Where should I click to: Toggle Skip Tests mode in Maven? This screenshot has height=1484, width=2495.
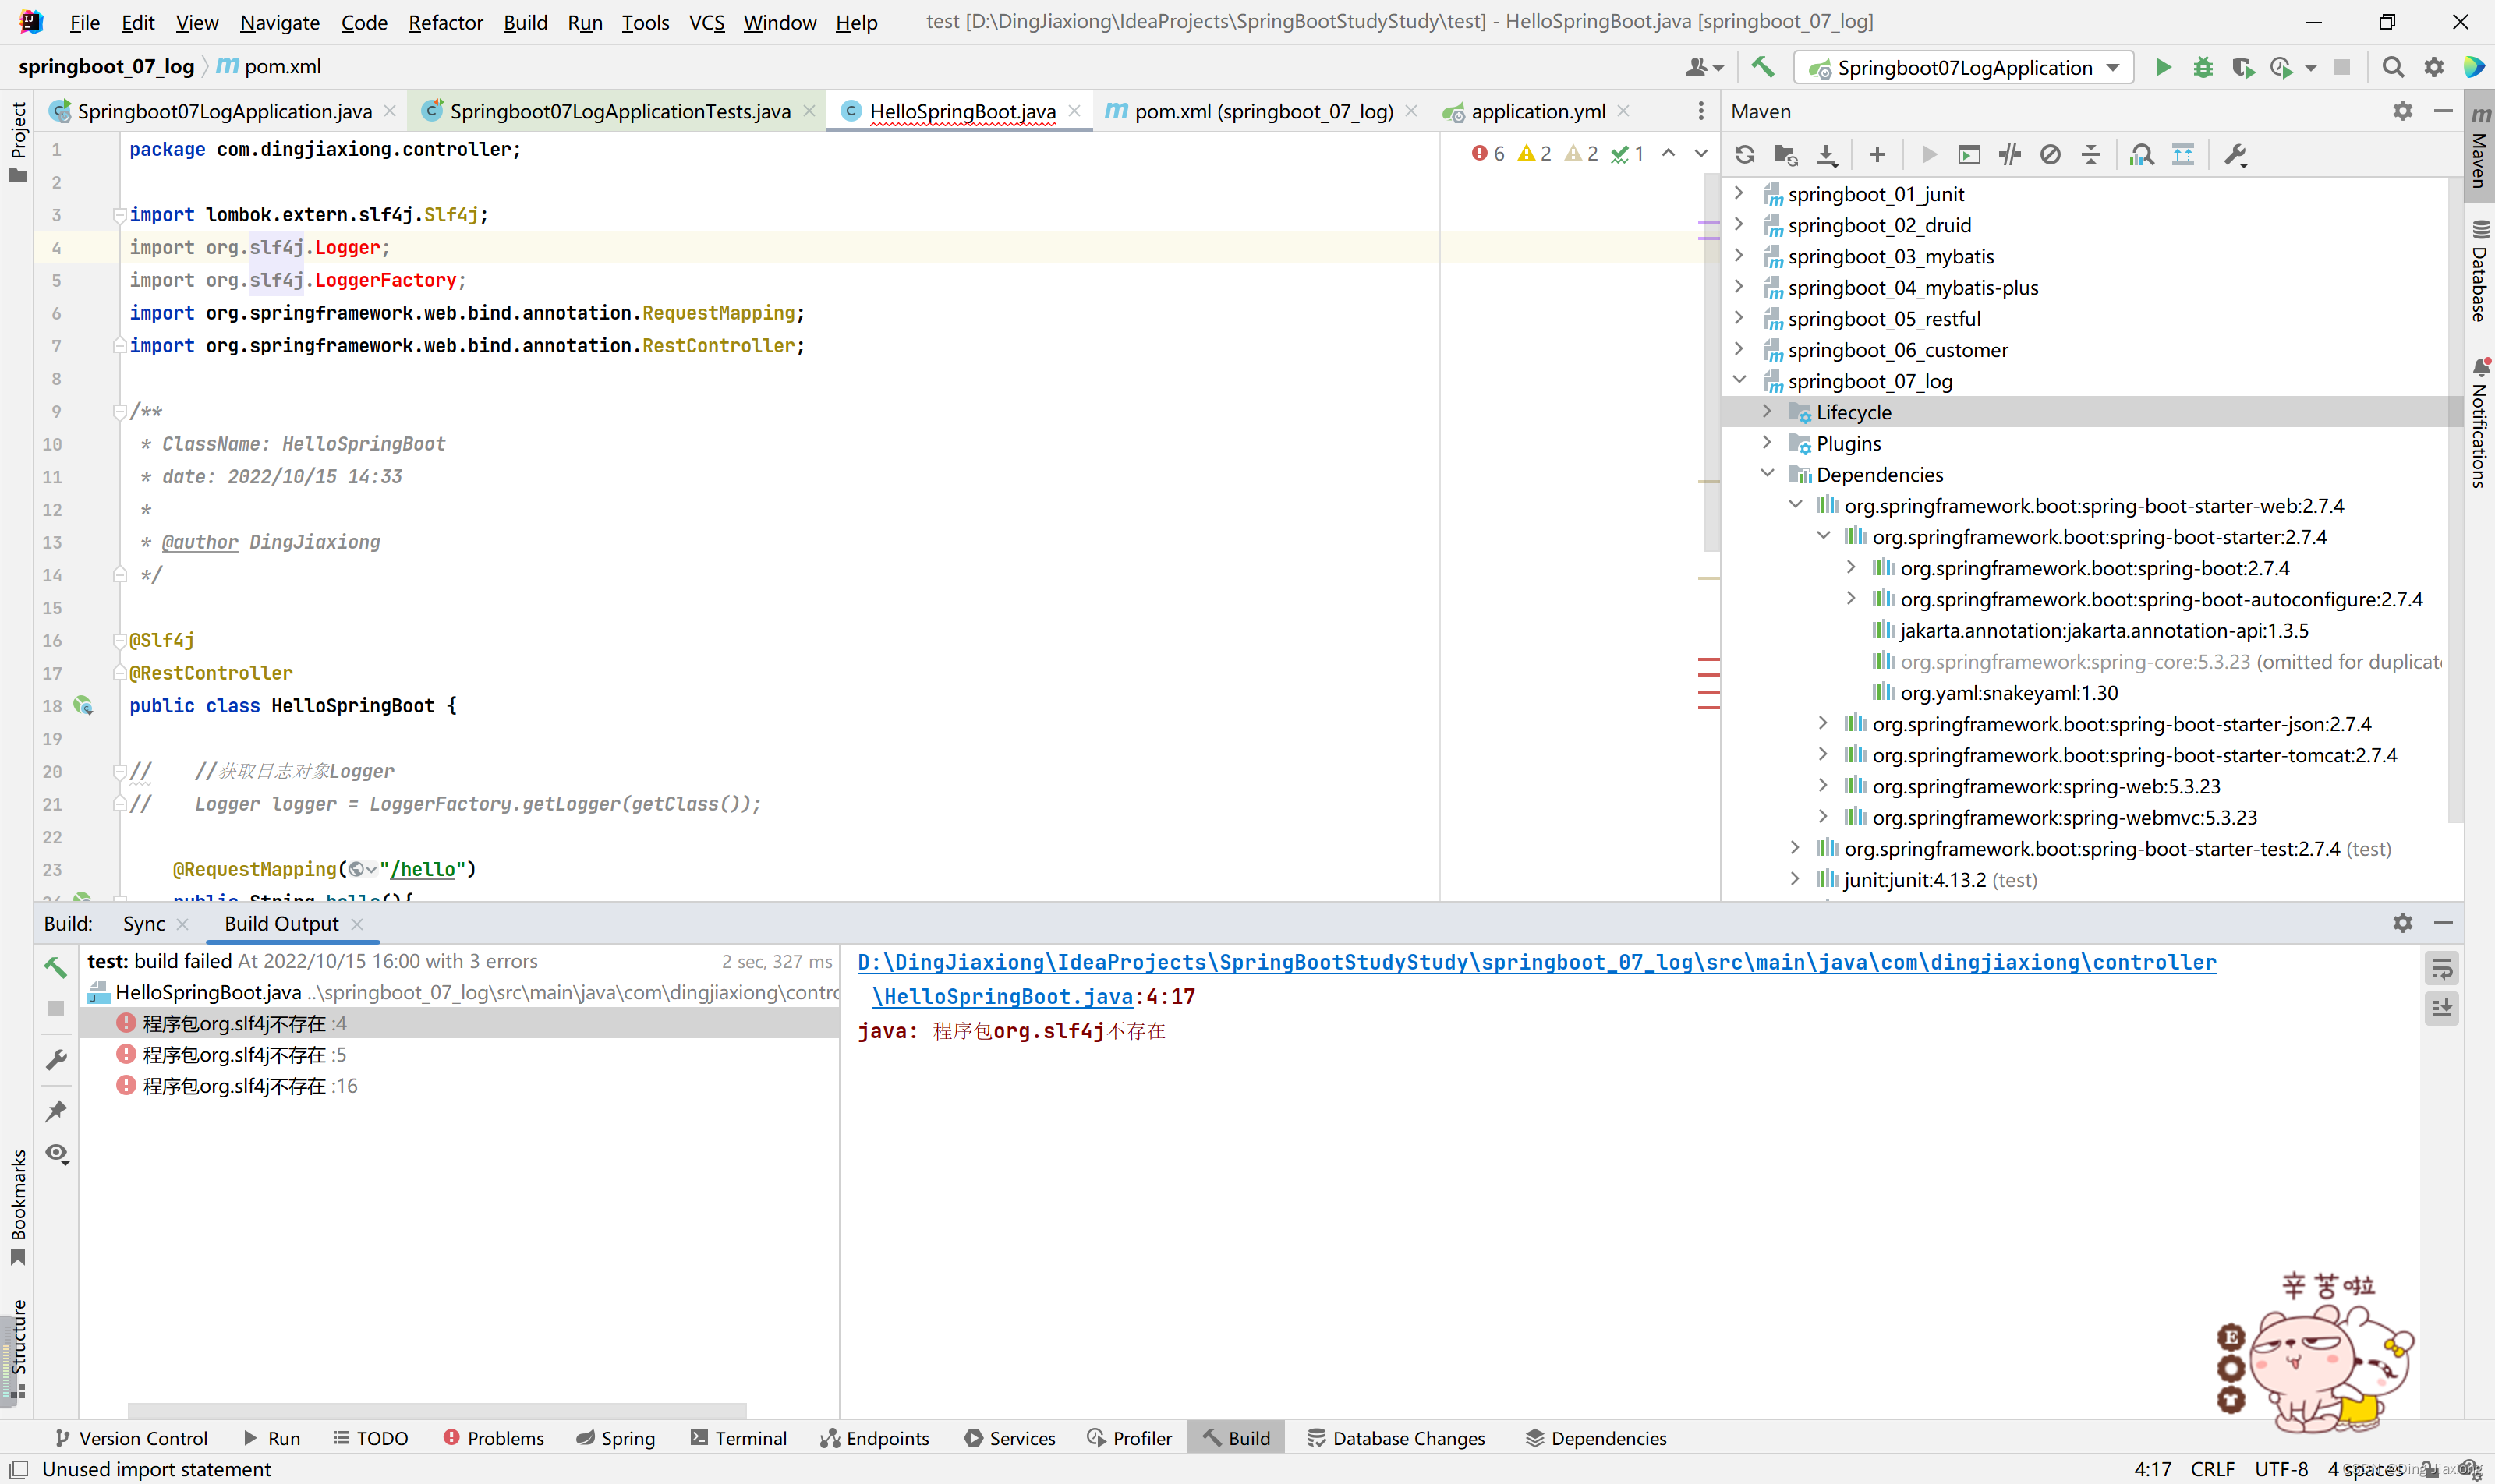coord(2050,155)
